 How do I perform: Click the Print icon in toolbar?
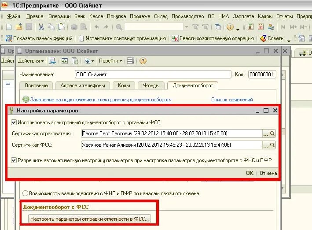(74, 27)
